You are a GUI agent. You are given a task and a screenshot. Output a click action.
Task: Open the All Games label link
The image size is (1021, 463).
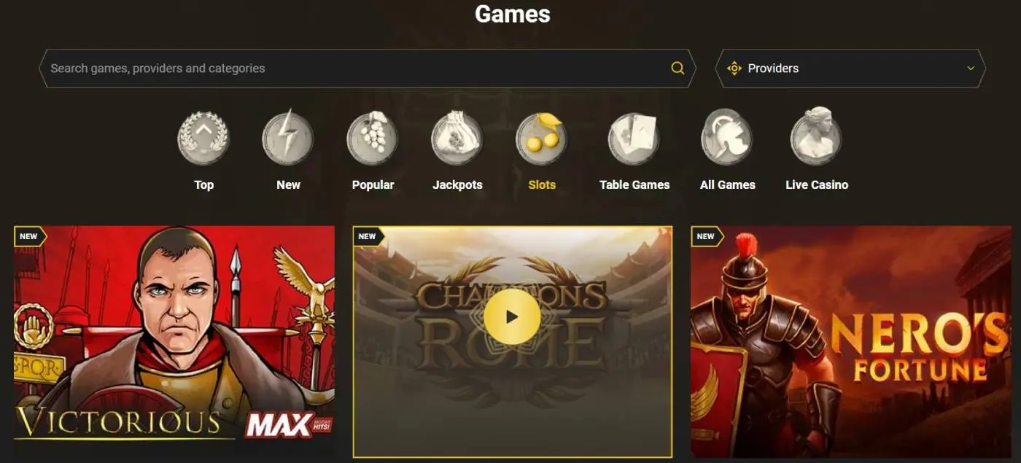[x=728, y=185]
